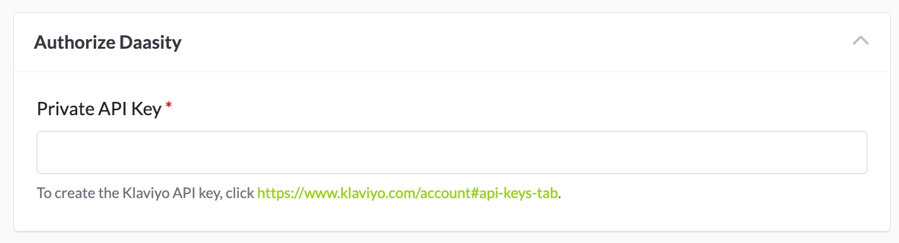Image resolution: width=899 pixels, height=243 pixels.
Task: Click the word "Daasity" in the title
Action: tap(150, 42)
